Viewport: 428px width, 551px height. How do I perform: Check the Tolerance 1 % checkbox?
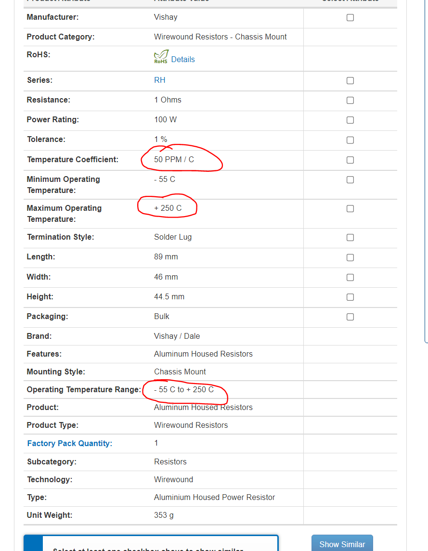point(350,140)
